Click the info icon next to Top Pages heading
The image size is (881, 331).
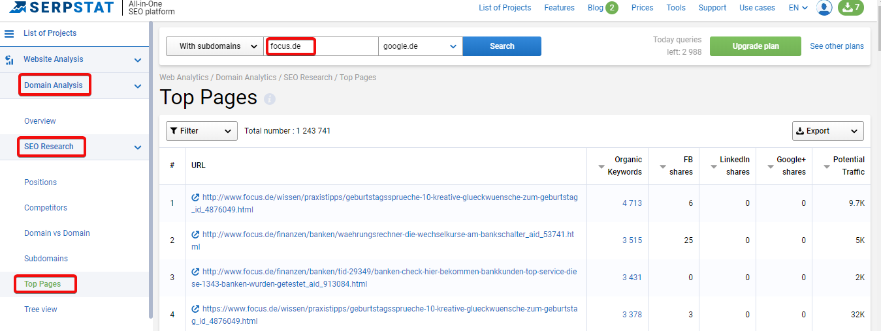click(270, 99)
